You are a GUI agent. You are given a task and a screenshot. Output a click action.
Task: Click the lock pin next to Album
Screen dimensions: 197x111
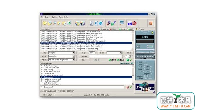click(76, 60)
